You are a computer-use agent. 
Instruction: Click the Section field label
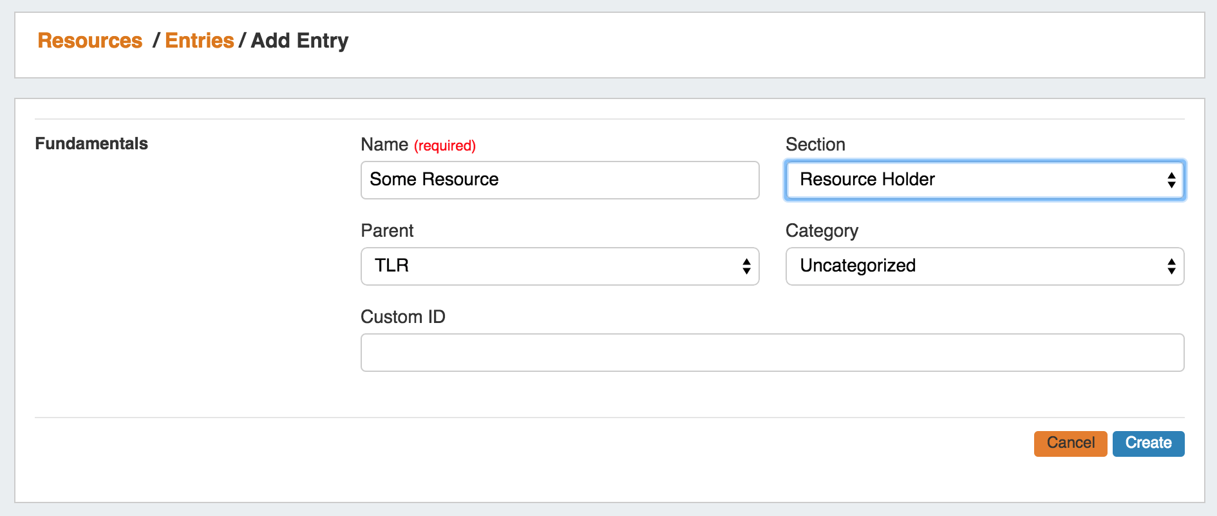[815, 145]
